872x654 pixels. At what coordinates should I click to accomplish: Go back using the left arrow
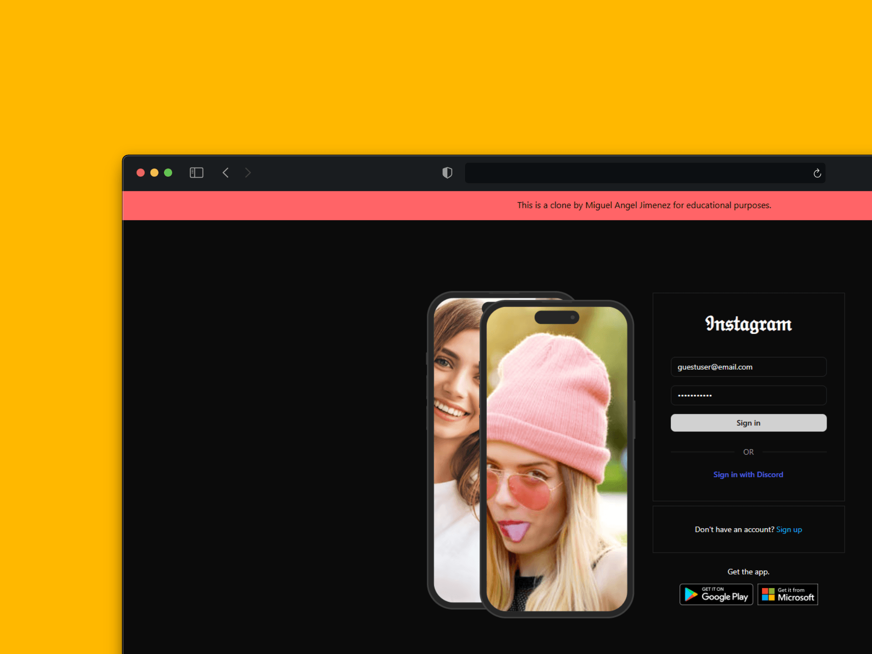click(226, 173)
